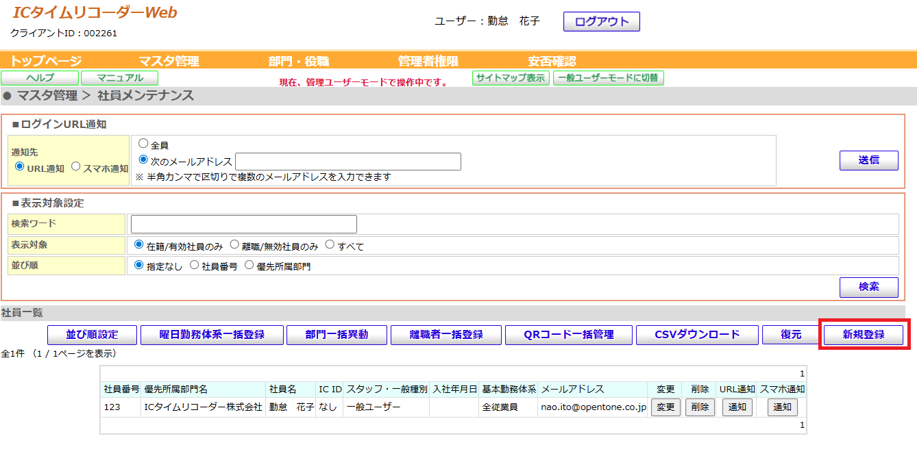Open the 安否確認 menu
This screenshot has height=458, width=917.
552,61
